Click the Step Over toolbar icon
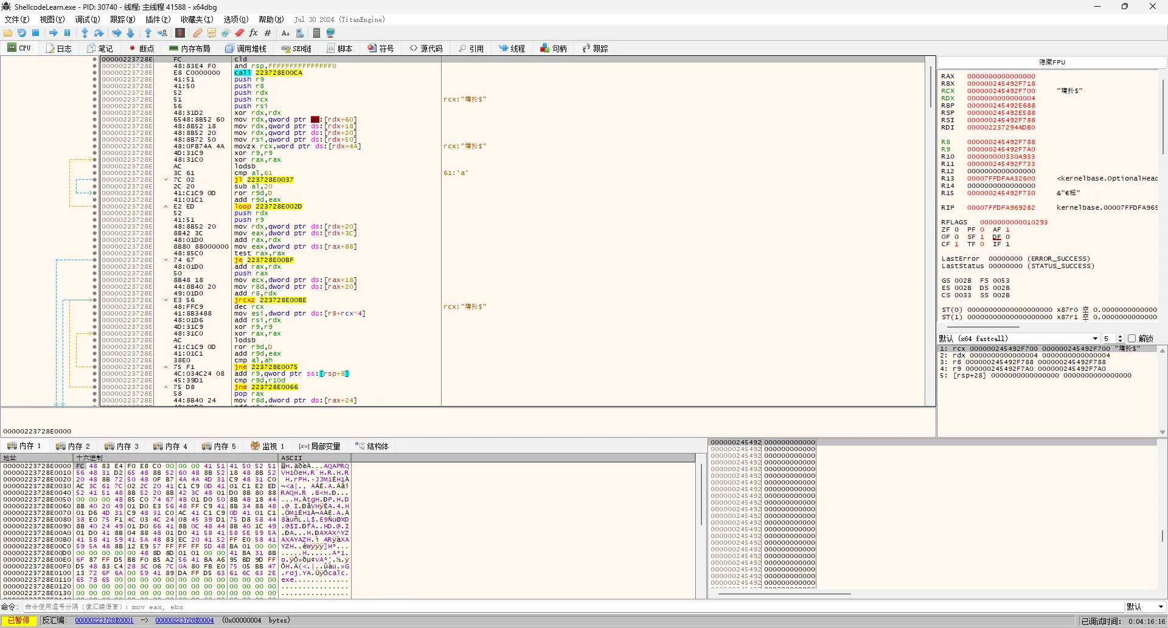This screenshot has width=1168, height=628. pos(99,33)
